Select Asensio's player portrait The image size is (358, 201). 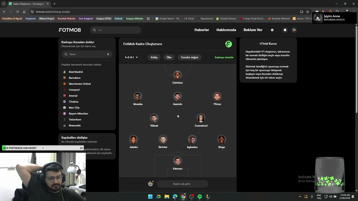click(178, 97)
